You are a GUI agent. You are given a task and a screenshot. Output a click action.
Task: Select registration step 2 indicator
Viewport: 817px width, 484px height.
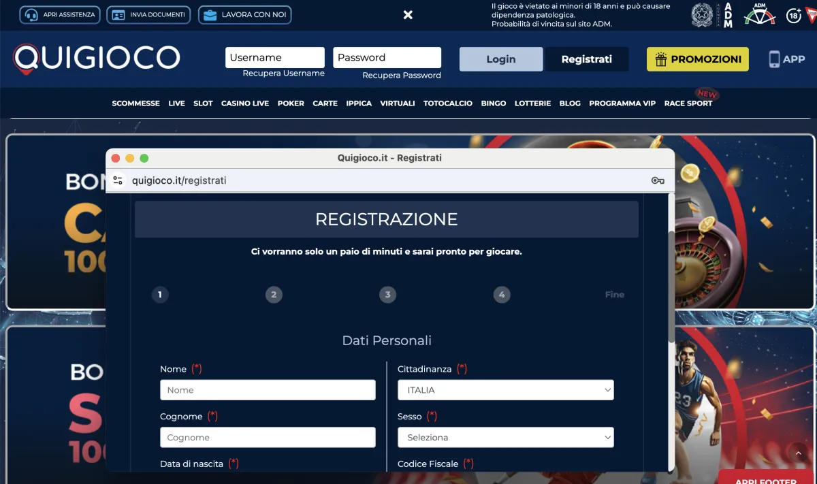pos(274,295)
